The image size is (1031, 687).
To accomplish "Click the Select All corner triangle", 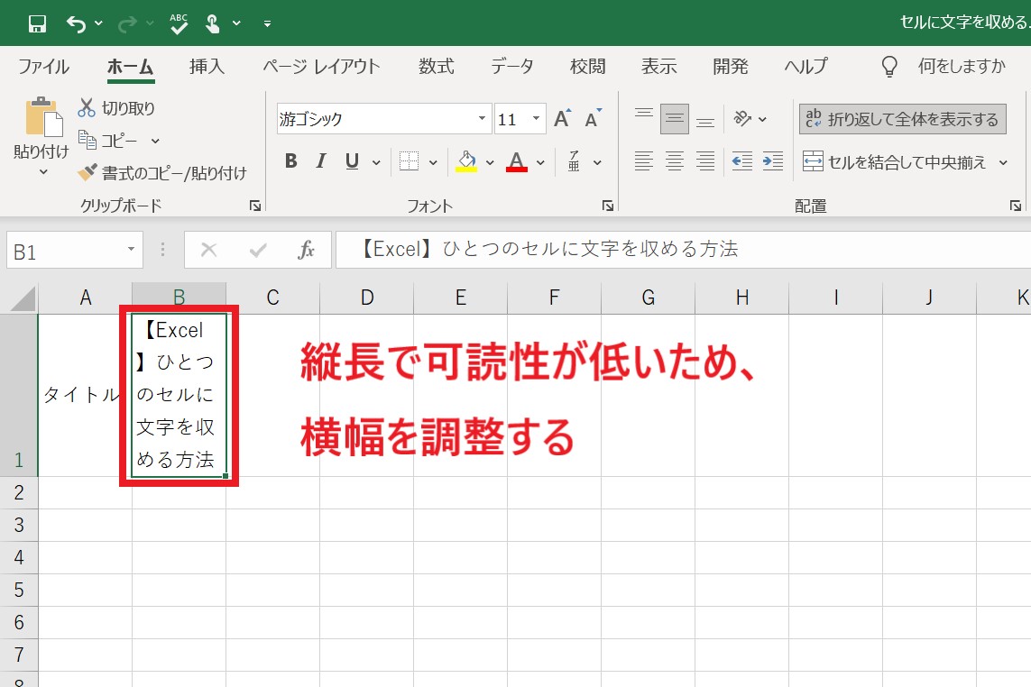I will 22,299.
